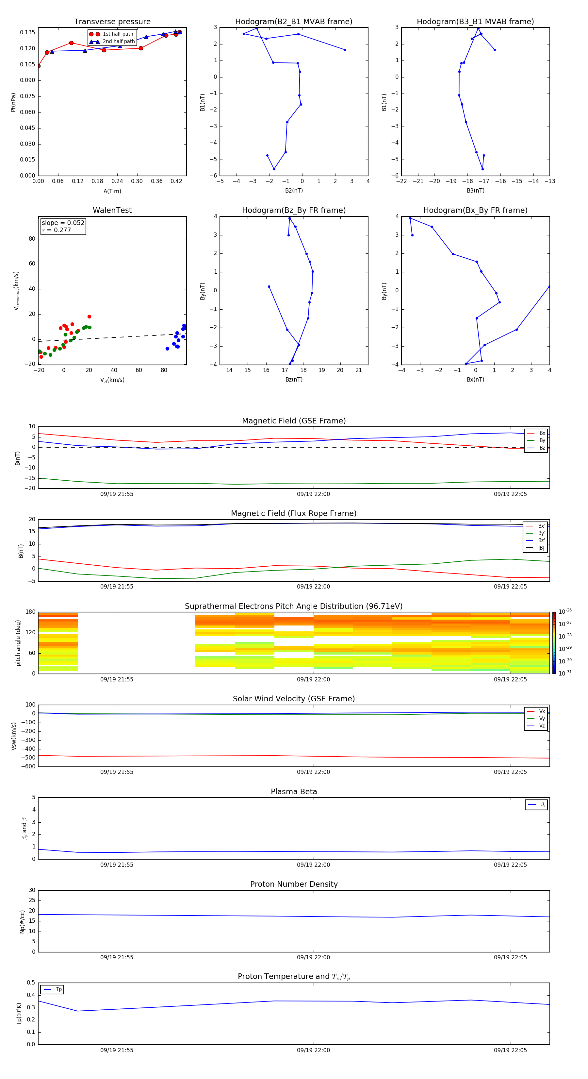Click '09/19 22:05' tick under Plasma Beta plot
The image size is (588, 1079).
coord(510,865)
